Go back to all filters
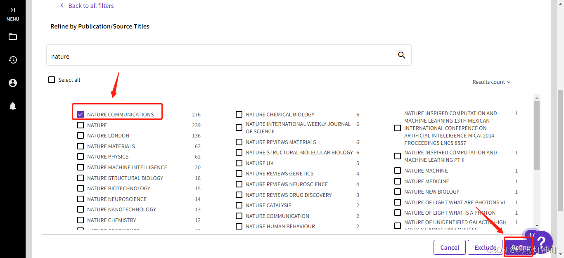The width and height of the screenshot is (564, 258). click(x=87, y=5)
